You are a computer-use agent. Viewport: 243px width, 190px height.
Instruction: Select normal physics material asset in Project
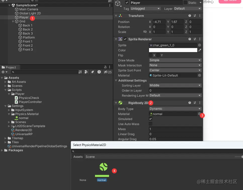[x=22, y=118]
